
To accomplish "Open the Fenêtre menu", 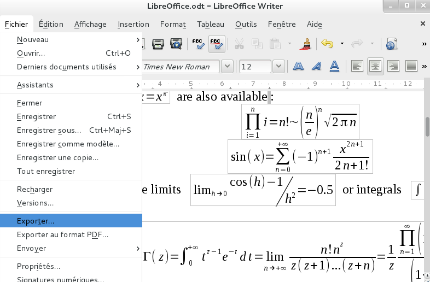I will click(282, 25).
